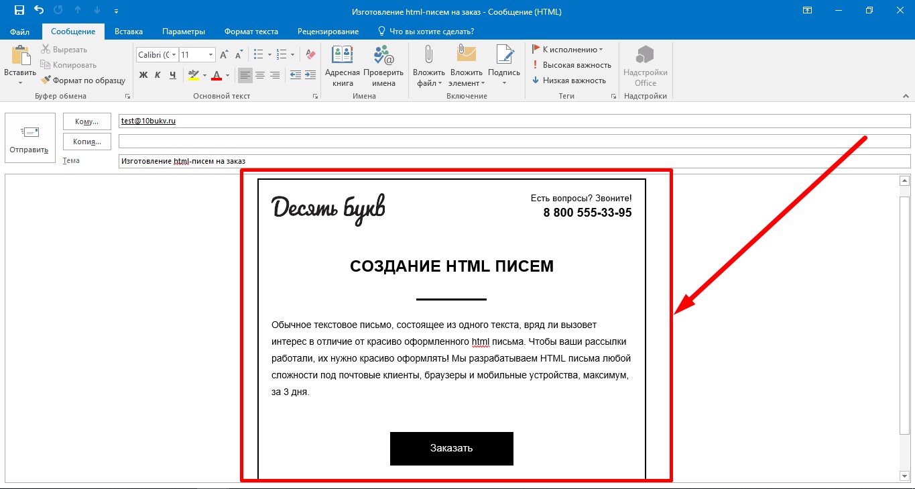Click Проверить имена check names
915x489 pixels.
click(x=384, y=66)
